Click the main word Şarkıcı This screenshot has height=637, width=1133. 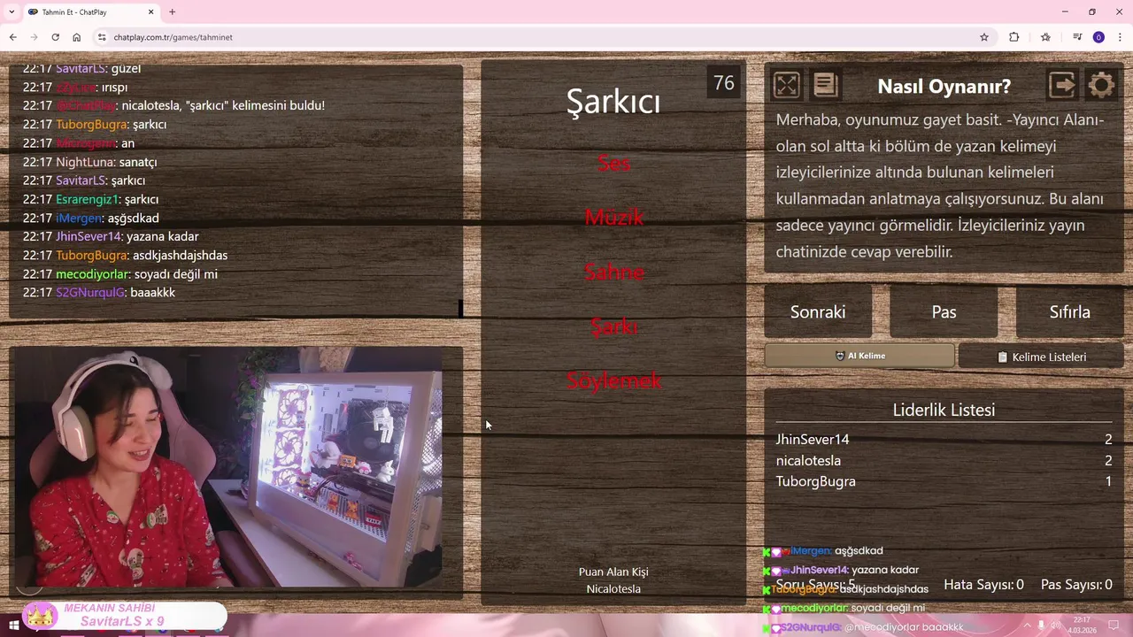(613, 102)
